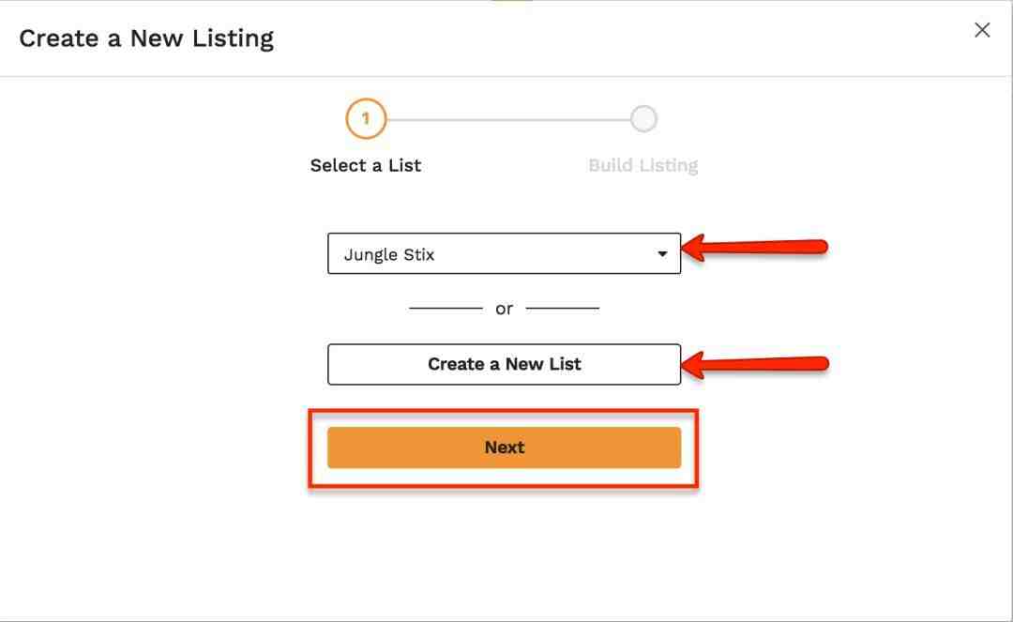Image resolution: width=1013 pixels, height=622 pixels.
Task: Click the empty step 2 circle
Action: click(643, 119)
